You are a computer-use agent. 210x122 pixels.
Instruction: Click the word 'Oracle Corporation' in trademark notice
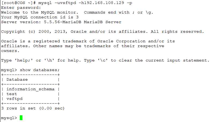(x=121, y=41)
